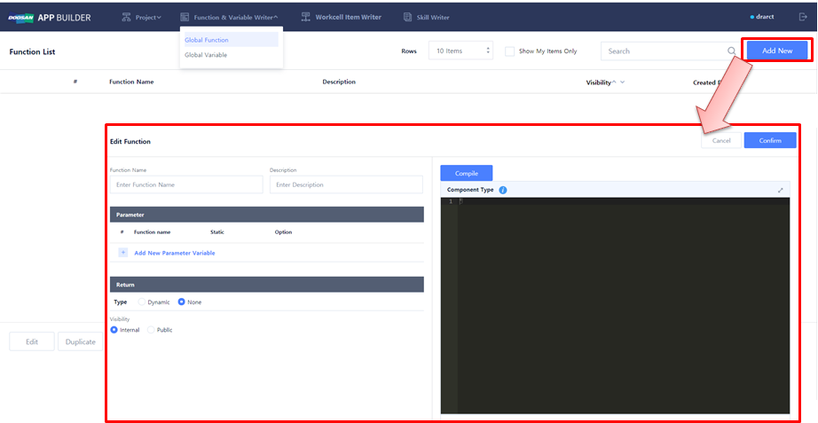Open the Rows 10 Items dropdown
This screenshot has height=423, width=818.
(x=460, y=51)
